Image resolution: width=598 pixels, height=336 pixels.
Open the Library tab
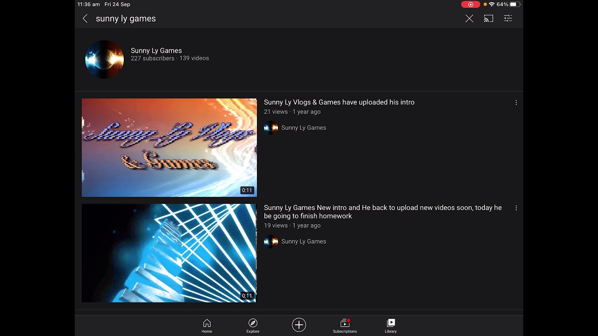click(x=391, y=326)
